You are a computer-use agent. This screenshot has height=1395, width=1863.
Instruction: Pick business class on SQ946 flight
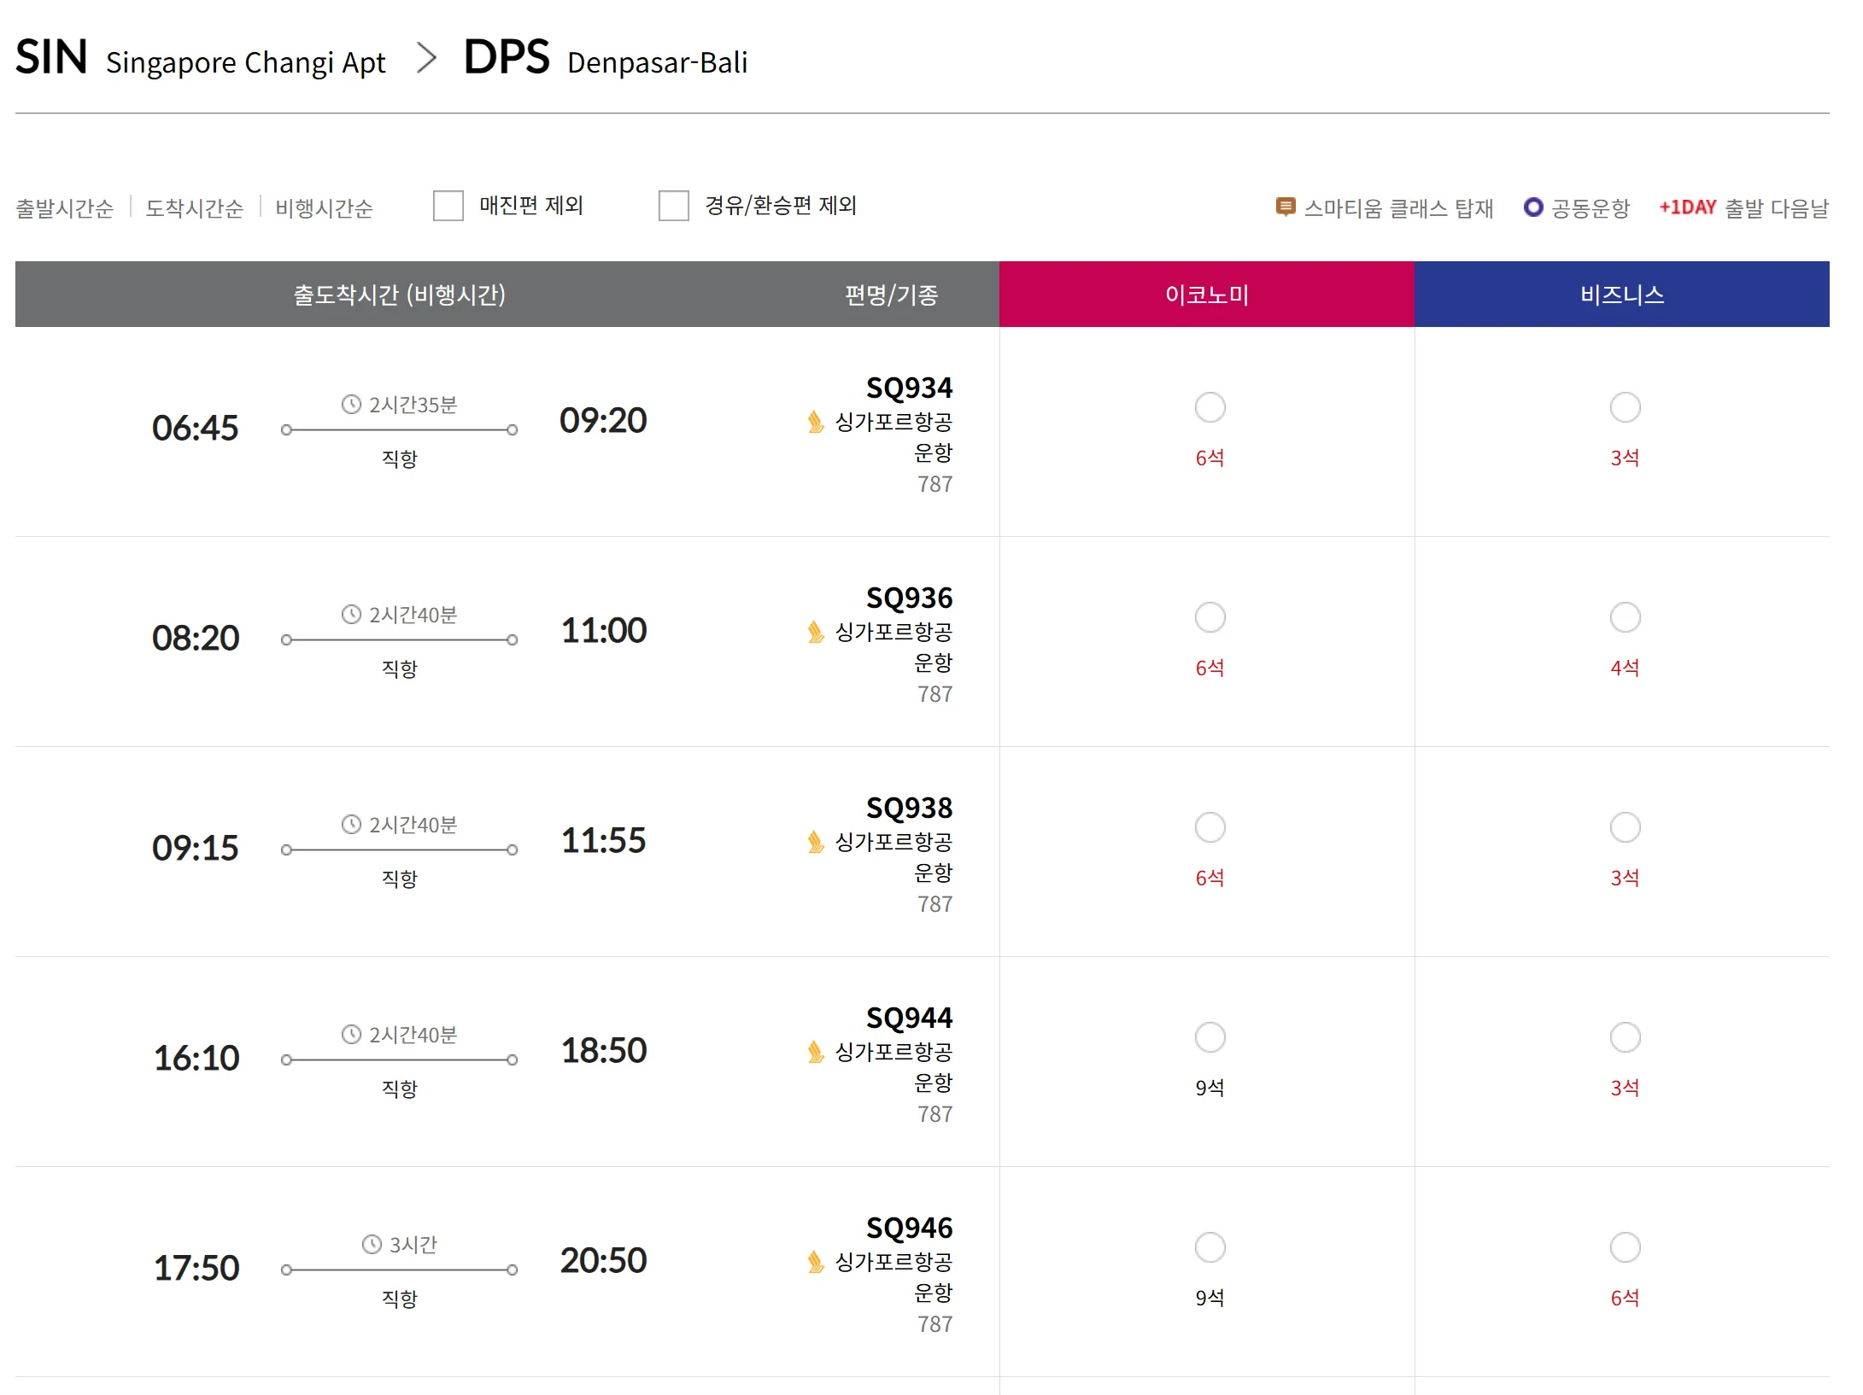click(x=1625, y=1247)
